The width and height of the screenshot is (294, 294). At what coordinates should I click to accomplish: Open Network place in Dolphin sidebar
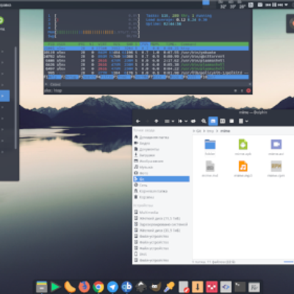tap(161, 185)
